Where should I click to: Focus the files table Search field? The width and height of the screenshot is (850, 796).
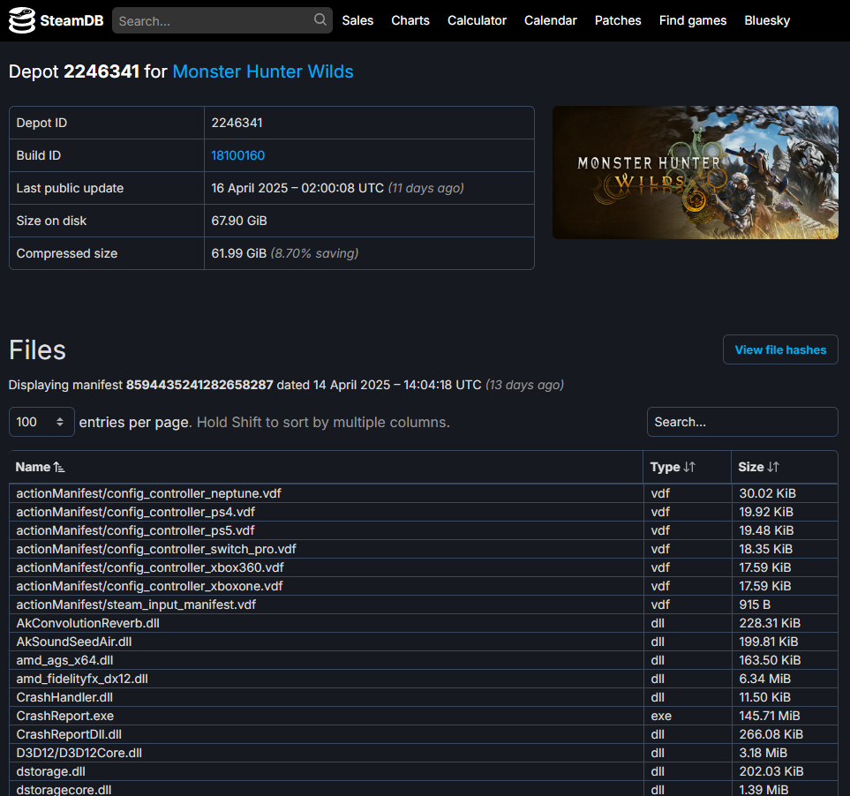point(742,422)
